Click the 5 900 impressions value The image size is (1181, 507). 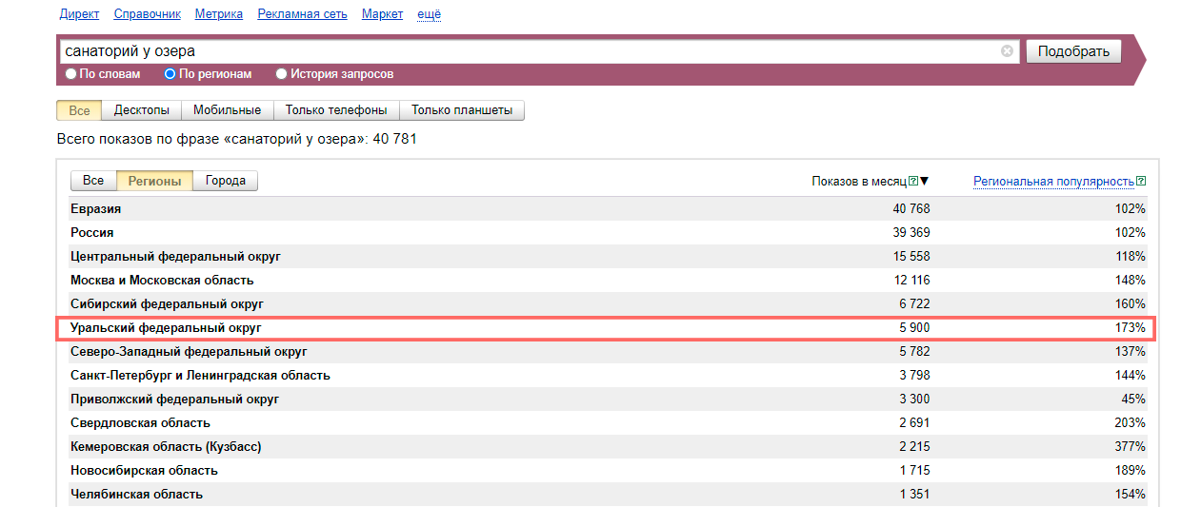click(914, 327)
